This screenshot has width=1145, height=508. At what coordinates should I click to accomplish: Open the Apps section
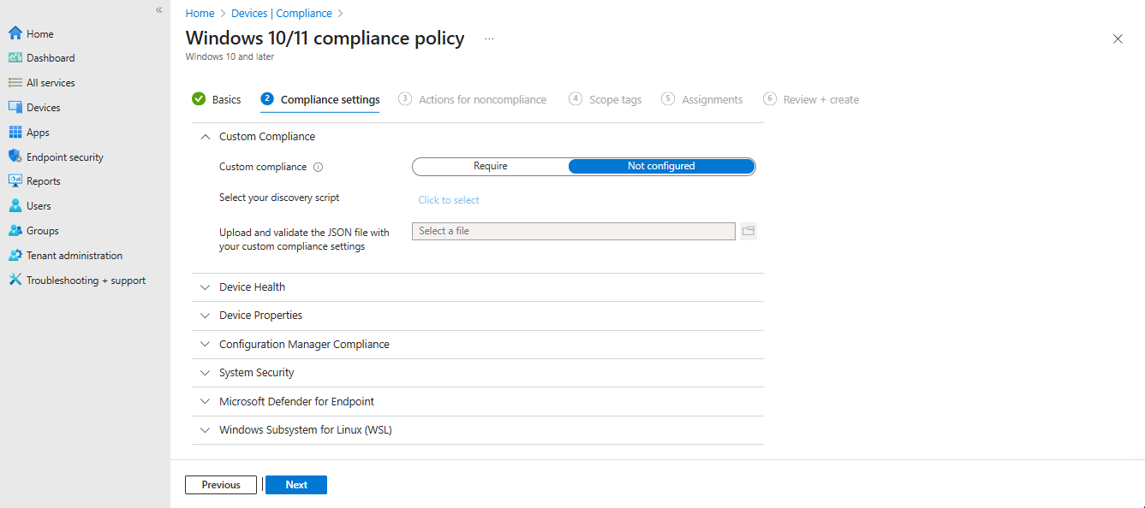36,132
